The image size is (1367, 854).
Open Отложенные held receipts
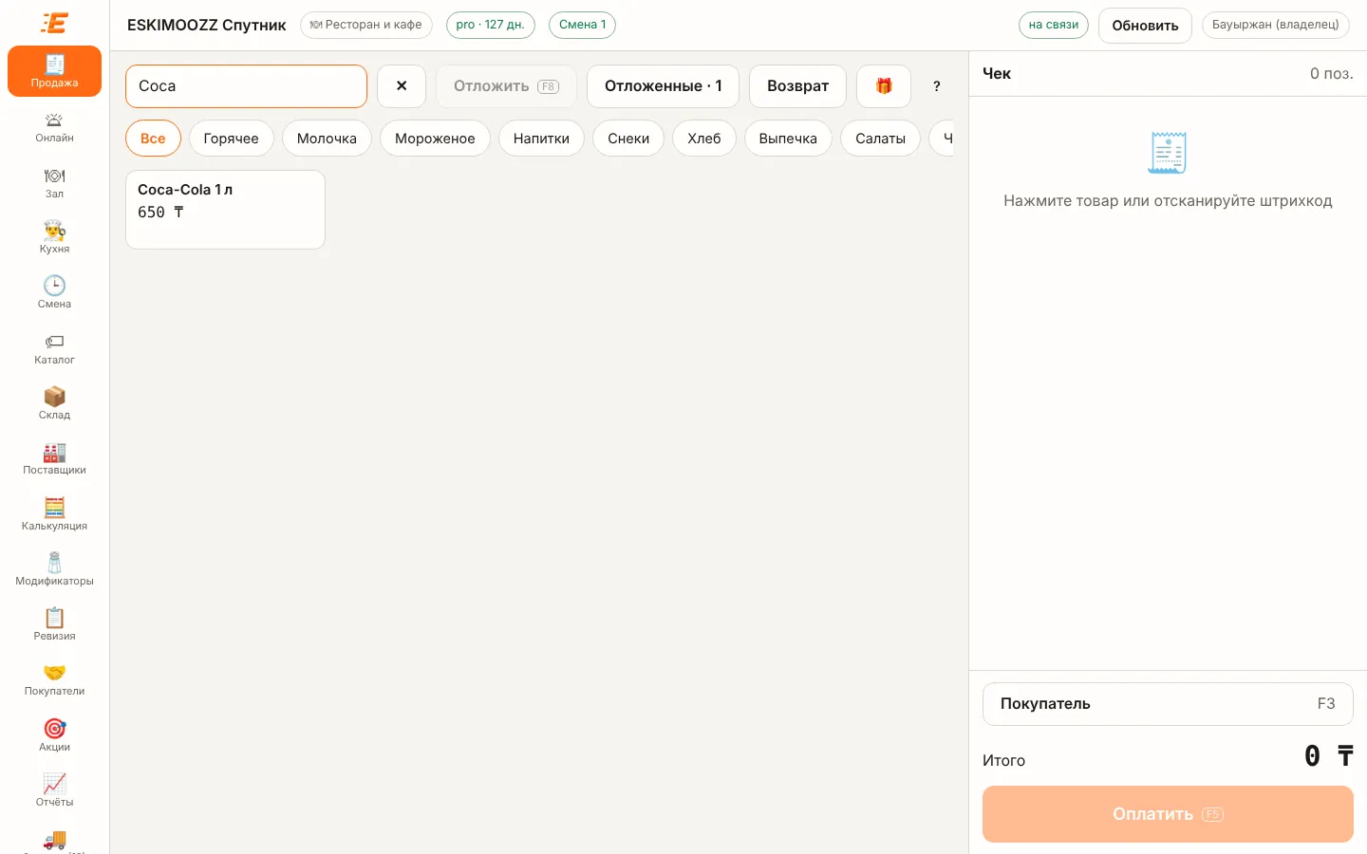coord(663,86)
